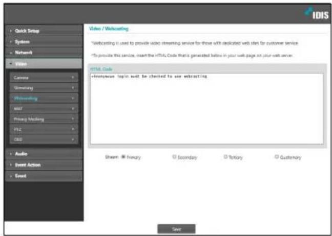Viewport: 332px width, 236px height.
Task: Expand the Event Action menu
Action: click(x=44, y=165)
